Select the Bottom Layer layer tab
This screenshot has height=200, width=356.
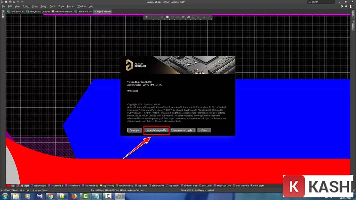coord(40,186)
